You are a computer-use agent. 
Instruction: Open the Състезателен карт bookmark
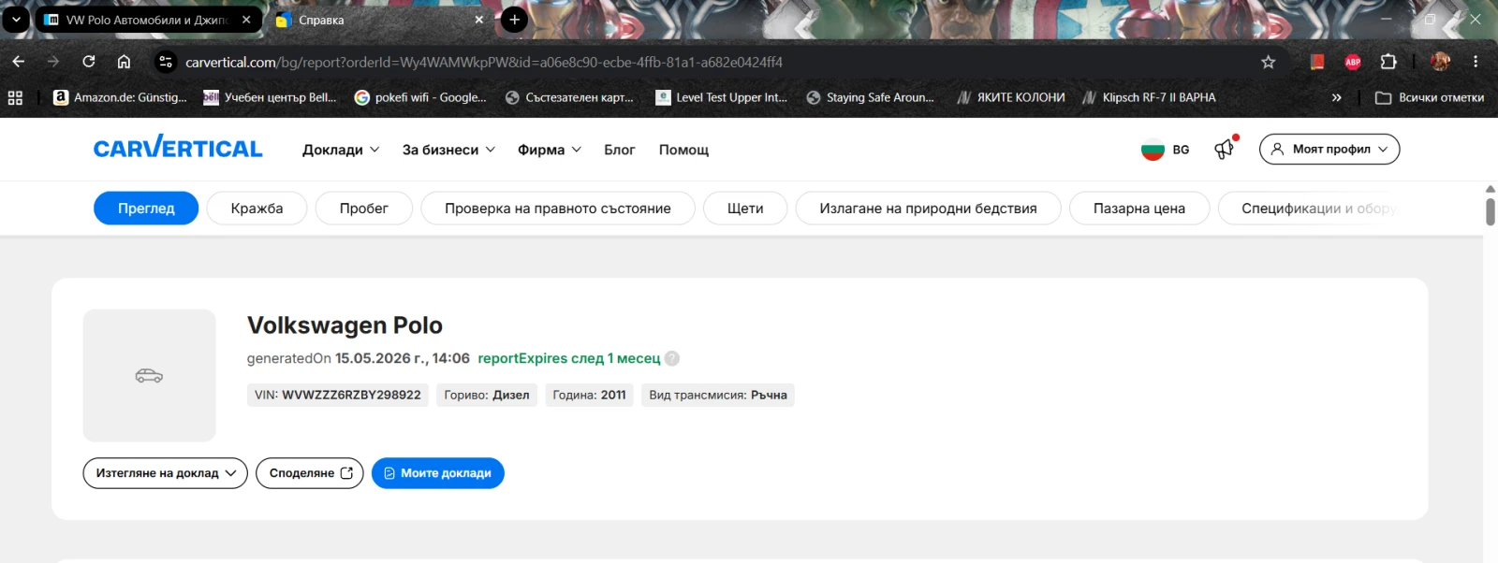(569, 97)
